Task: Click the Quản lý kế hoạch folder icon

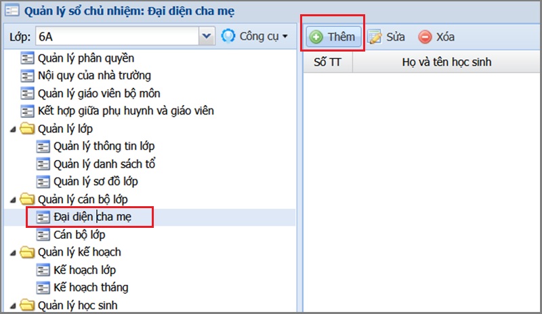Action: (27, 252)
